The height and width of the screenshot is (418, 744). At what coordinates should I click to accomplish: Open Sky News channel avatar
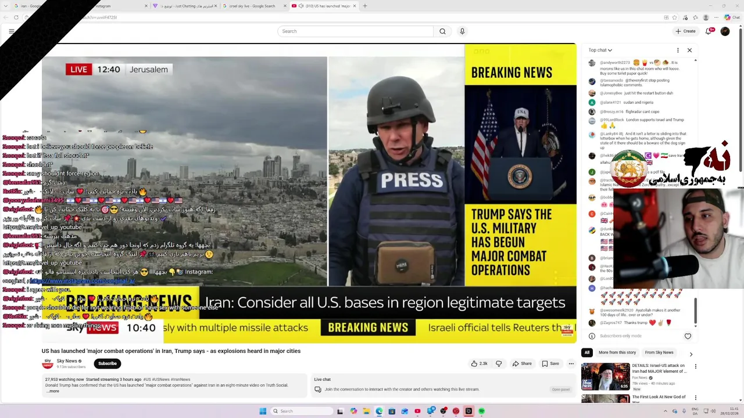47,363
